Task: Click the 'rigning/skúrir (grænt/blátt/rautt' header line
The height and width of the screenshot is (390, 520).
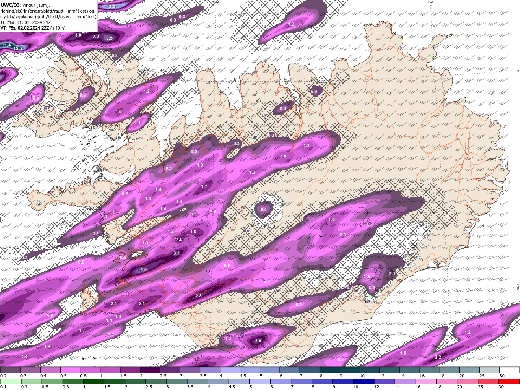Action: click(48, 11)
